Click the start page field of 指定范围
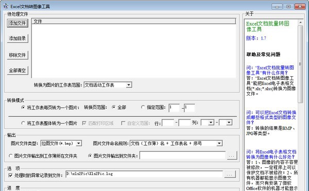Viewport: 309px width, 191px height. click(174, 108)
